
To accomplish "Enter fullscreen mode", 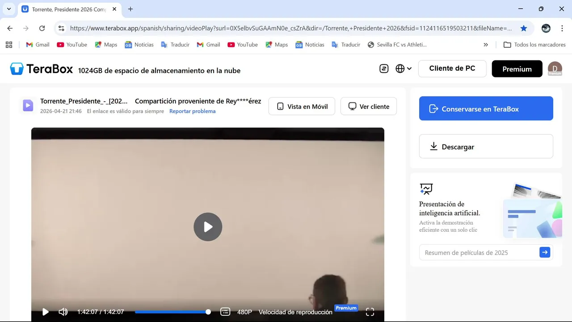I will pos(370,312).
